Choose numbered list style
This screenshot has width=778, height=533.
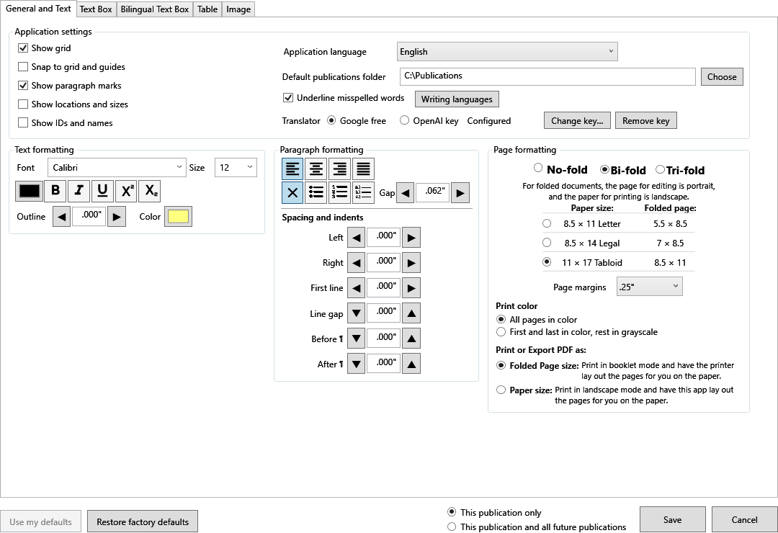(339, 192)
